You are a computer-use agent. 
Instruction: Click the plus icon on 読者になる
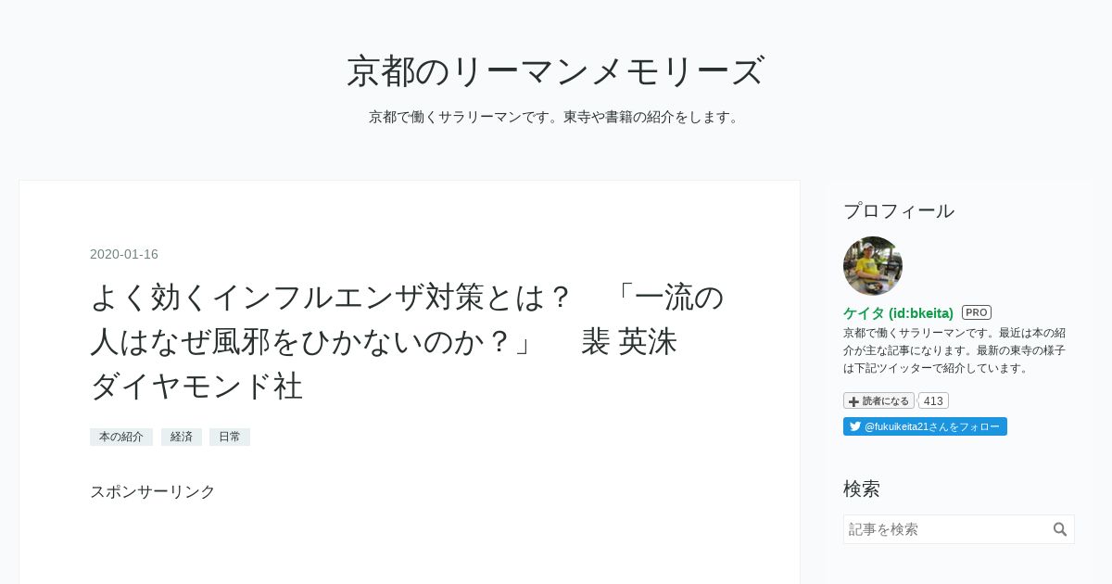[x=853, y=401]
